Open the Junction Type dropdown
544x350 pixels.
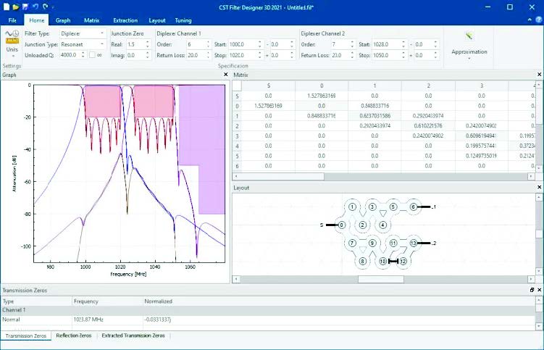[83, 44]
